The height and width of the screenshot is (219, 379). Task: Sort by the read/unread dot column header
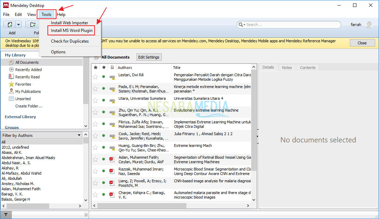click(104, 68)
